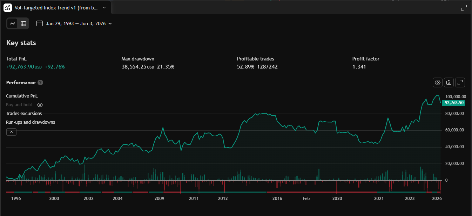Open the date range dropdown chevron

110,23
